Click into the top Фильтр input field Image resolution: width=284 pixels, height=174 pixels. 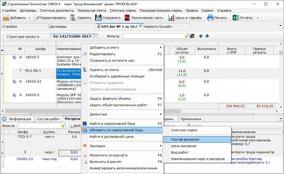coord(153,36)
